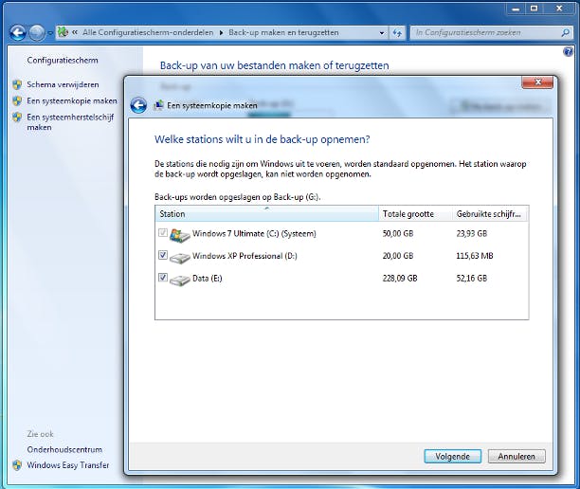The height and width of the screenshot is (489, 580).
Task: Click the '115,63 MB' used space cell
Action: (x=475, y=256)
